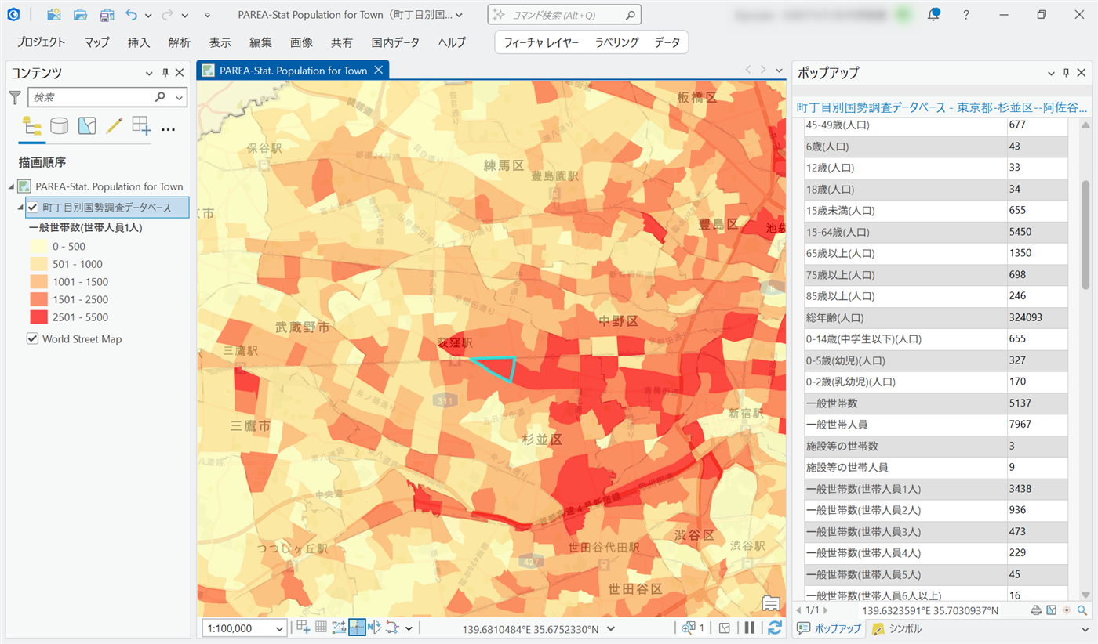Click the red 2501 - 5500 legend swatch

(38, 317)
